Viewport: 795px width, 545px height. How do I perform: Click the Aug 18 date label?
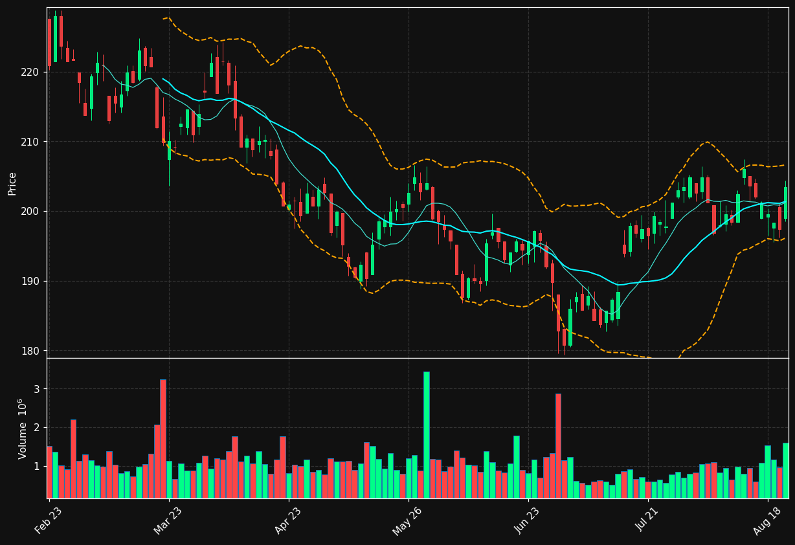(x=767, y=520)
